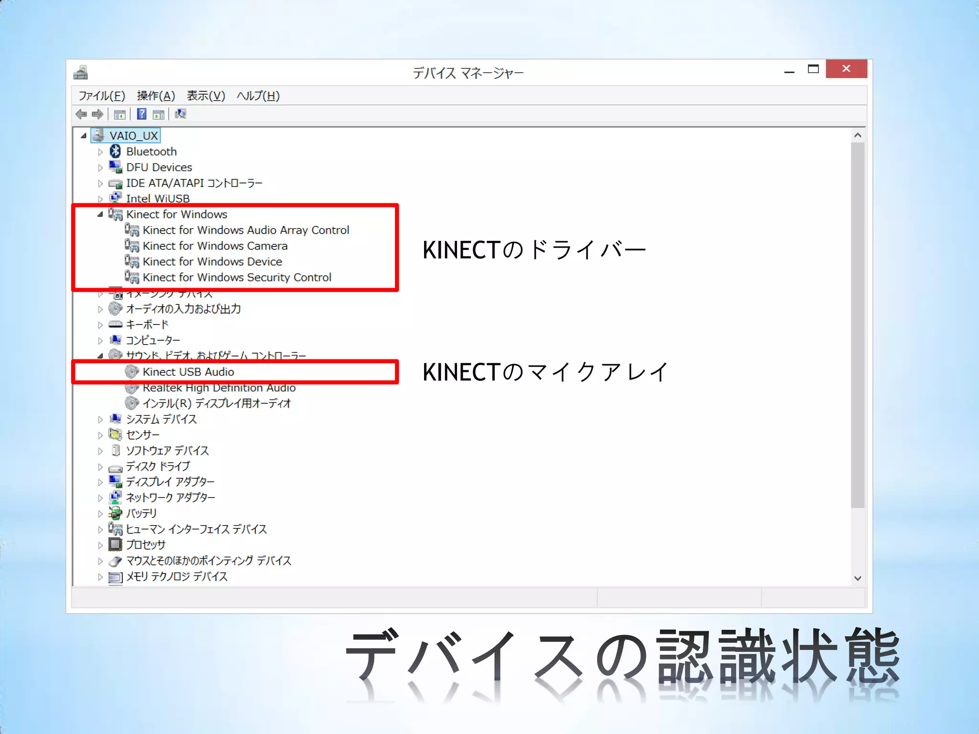The height and width of the screenshot is (734, 979).
Task: Select Kinect for Windows Device entry
Action: tap(212, 262)
